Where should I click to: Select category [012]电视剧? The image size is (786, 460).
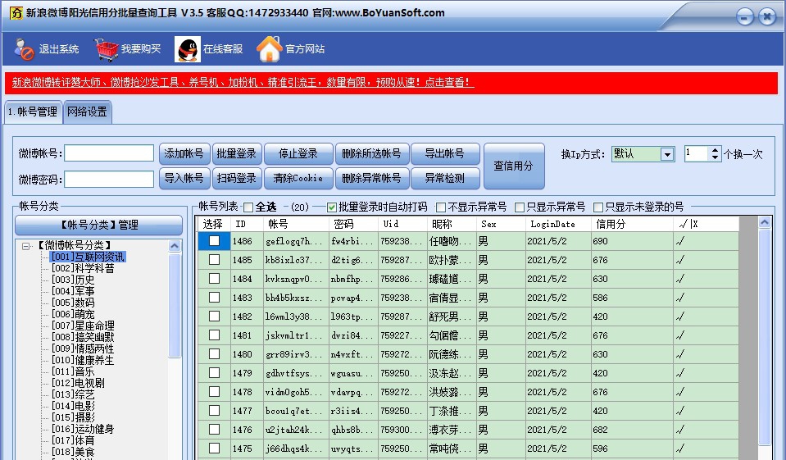78,383
